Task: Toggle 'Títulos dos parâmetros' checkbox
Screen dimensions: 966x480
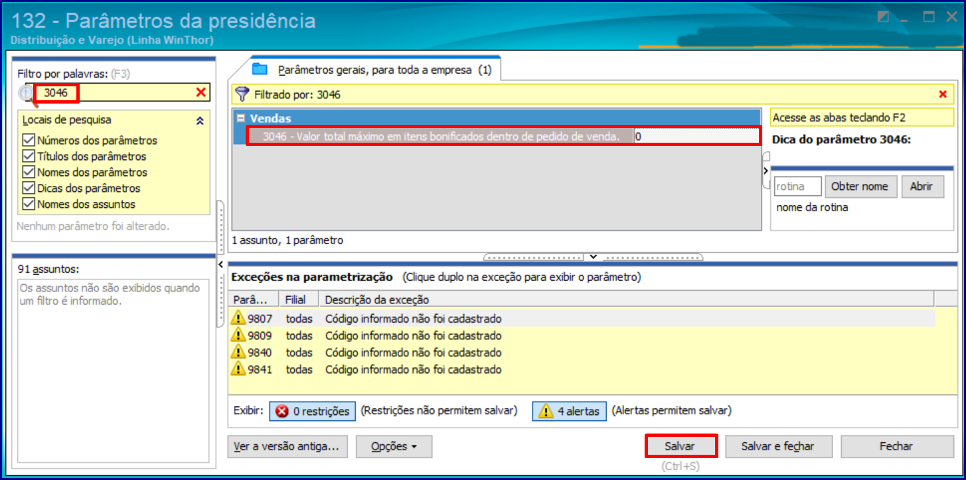Action: pos(29,157)
